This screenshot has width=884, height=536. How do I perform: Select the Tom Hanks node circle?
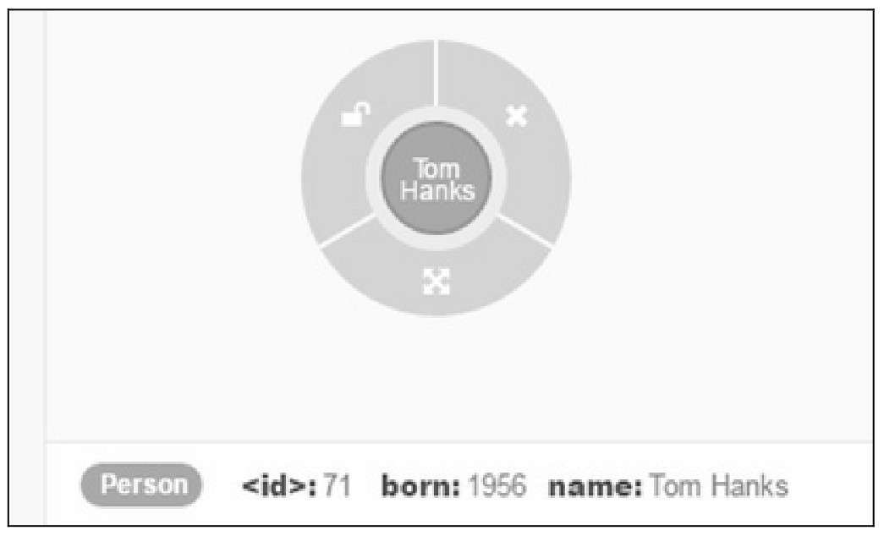tap(437, 178)
